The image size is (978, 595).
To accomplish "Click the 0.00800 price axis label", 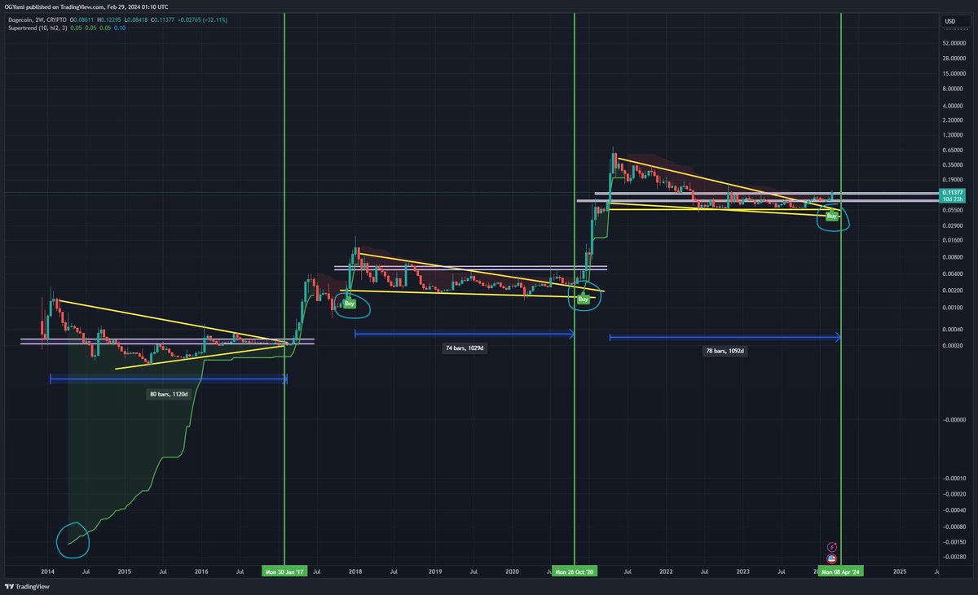I will pos(954,257).
